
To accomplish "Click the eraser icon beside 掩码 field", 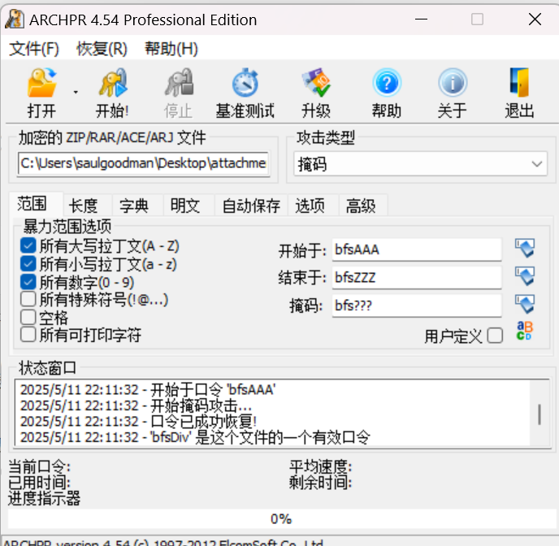I will [525, 304].
